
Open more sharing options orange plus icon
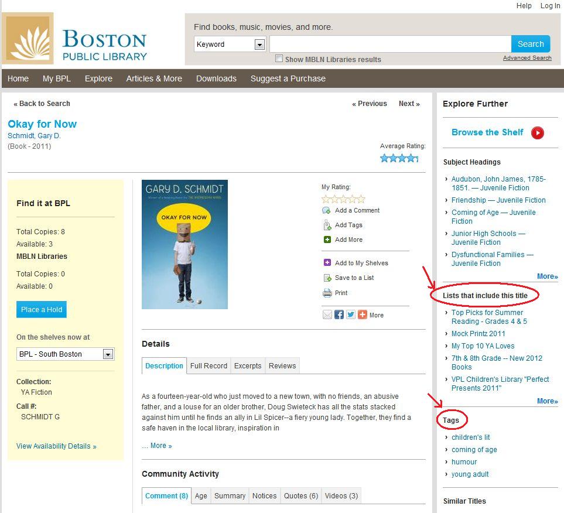point(362,315)
